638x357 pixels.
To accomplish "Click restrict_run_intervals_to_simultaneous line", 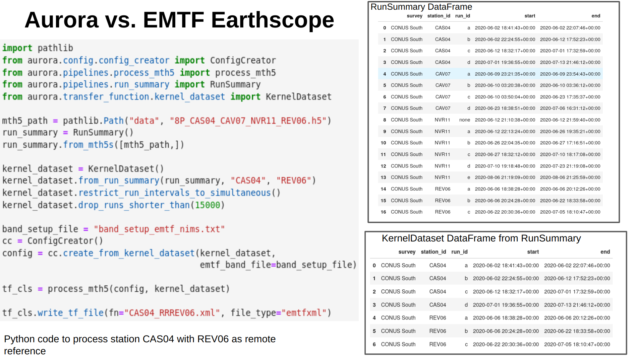I will 141,193.
